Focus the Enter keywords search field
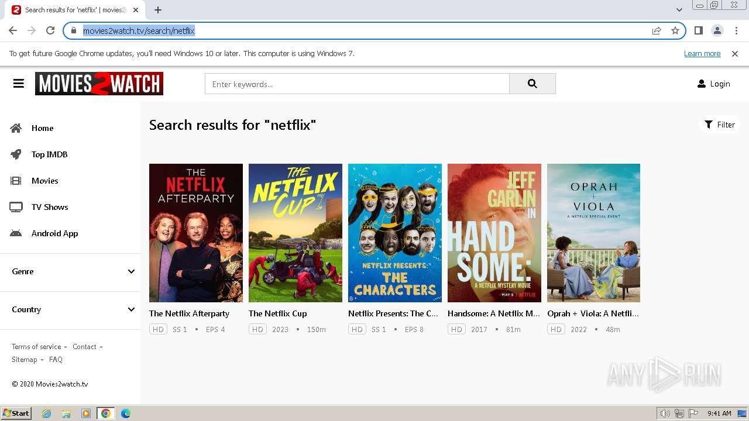Screen dimensions: 749x421 pyautogui.click(x=357, y=84)
